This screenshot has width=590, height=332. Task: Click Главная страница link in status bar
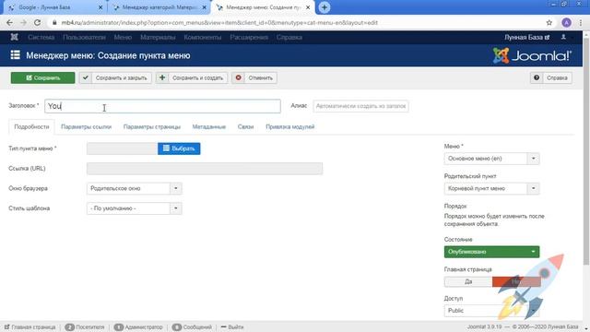pos(30,327)
